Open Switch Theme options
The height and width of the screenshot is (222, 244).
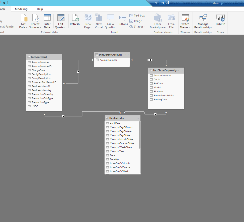point(185,21)
